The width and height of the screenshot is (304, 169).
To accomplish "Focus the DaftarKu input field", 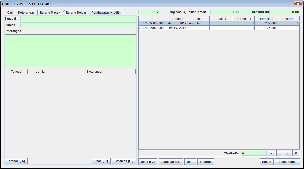I will (x=254, y=153).
